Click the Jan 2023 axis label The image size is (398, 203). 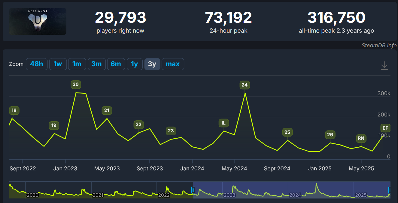click(65, 169)
